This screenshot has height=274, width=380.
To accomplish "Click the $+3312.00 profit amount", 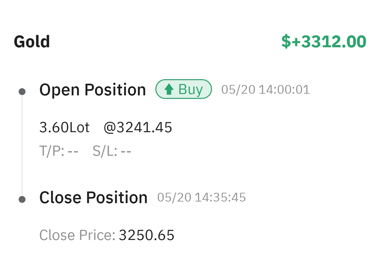I will (324, 42).
